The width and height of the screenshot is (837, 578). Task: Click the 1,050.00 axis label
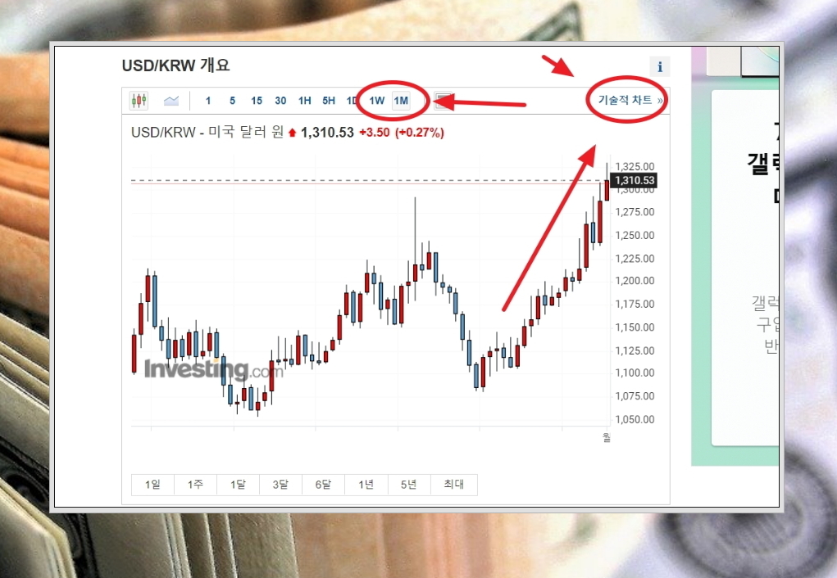pos(635,419)
